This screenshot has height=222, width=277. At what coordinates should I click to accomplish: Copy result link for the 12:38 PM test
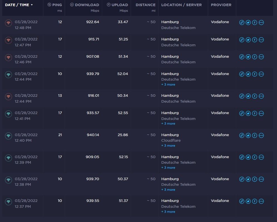(x=242, y=180)
